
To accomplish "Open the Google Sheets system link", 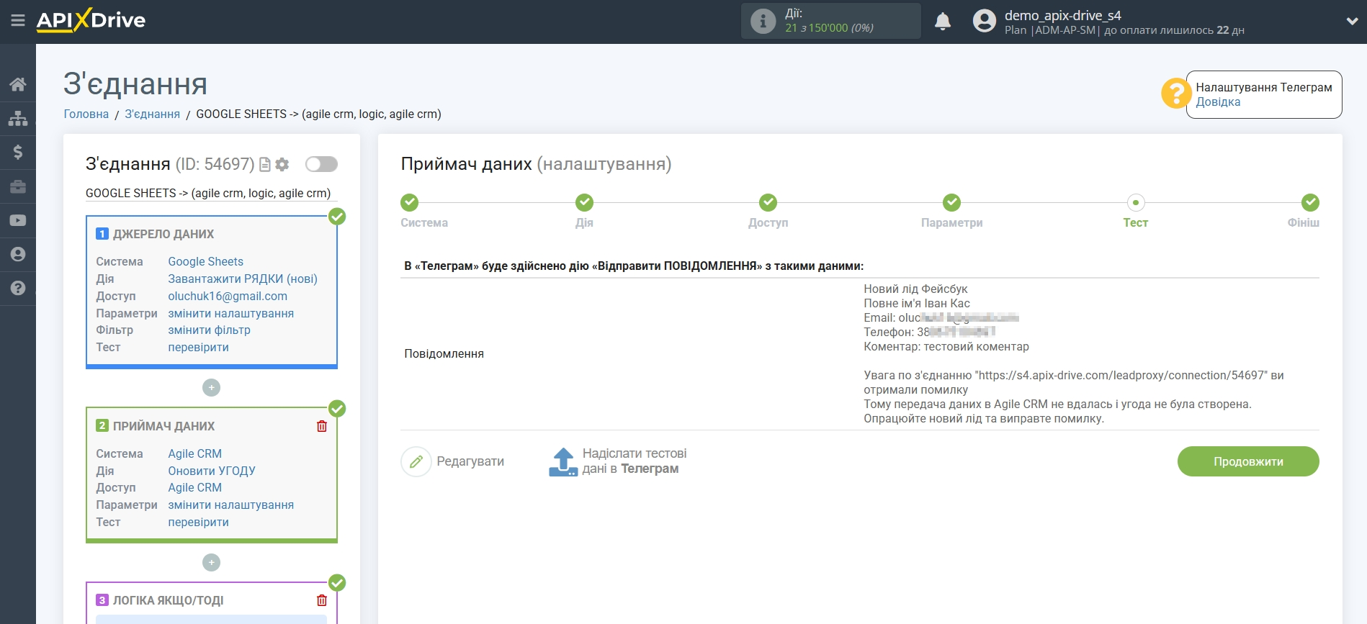I will (x=205, y=261).
